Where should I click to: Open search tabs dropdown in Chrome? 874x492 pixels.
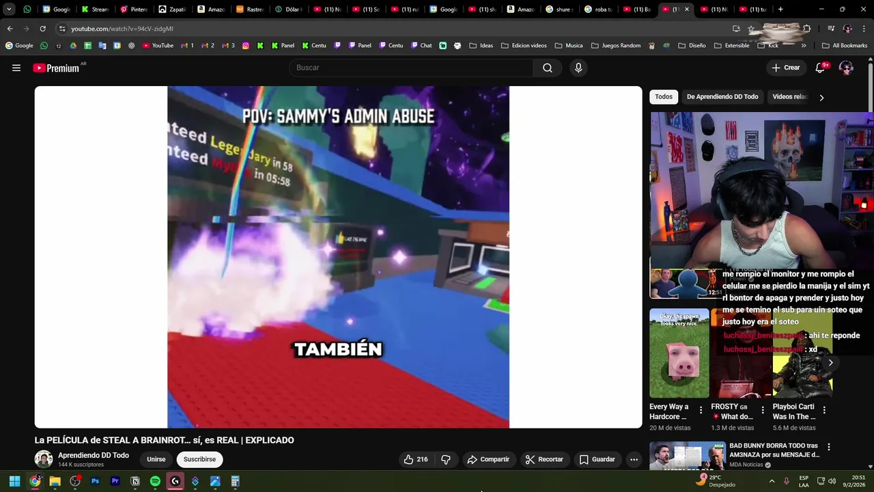[x=9, y=10]
